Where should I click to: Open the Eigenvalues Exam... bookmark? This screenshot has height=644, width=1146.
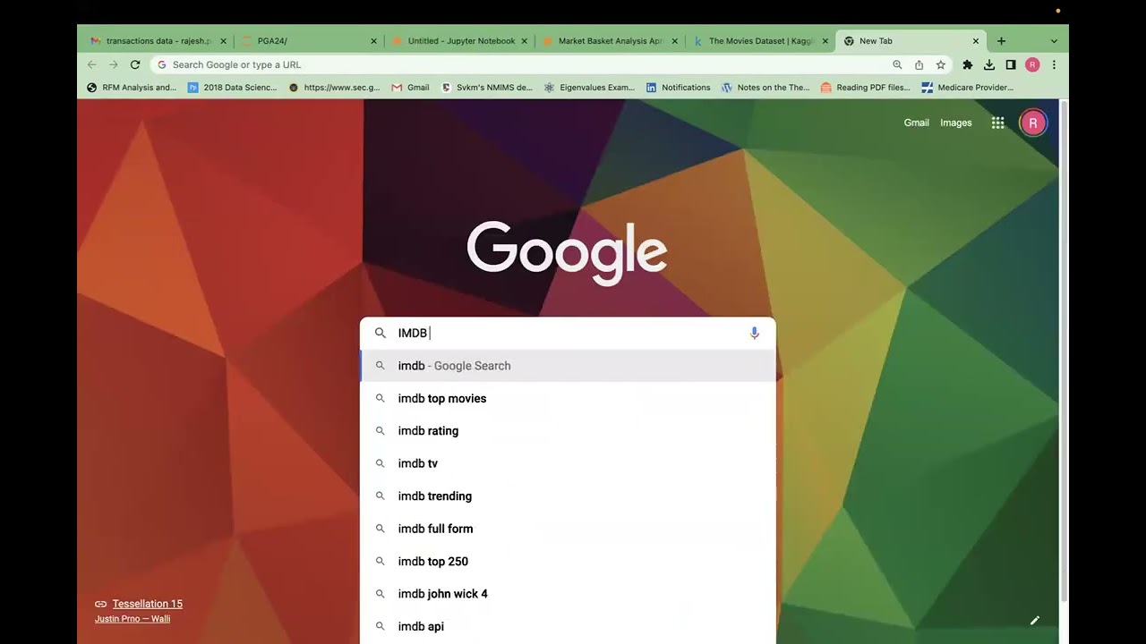590,88
